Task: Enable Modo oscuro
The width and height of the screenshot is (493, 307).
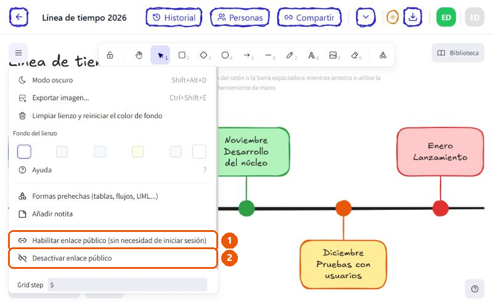Action: 113,80
